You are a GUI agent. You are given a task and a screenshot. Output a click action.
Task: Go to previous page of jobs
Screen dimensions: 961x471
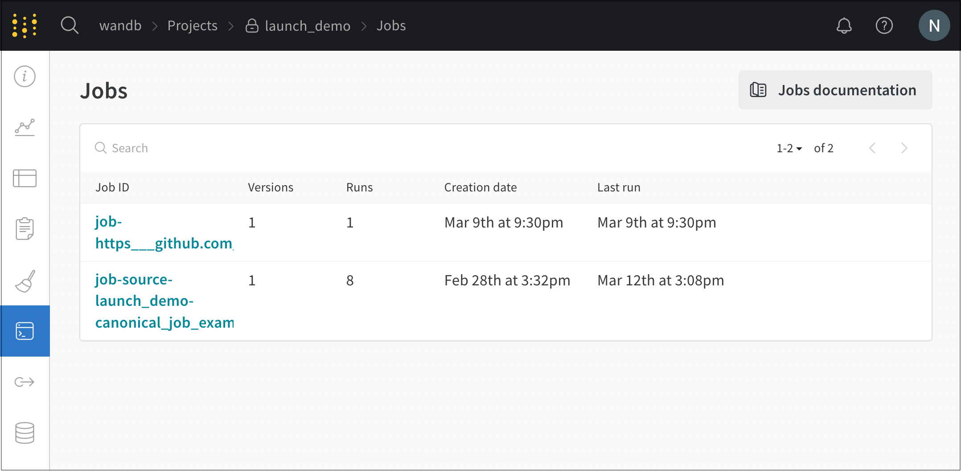[x=872, y=148]
